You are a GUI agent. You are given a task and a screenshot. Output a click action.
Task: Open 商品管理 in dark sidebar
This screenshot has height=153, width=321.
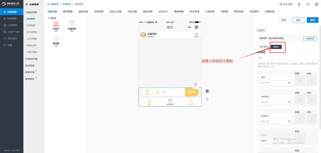coord(12,18)
